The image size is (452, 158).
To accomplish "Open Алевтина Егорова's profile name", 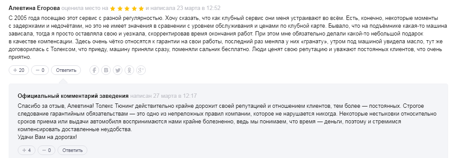I will click(x=34, y=8).
